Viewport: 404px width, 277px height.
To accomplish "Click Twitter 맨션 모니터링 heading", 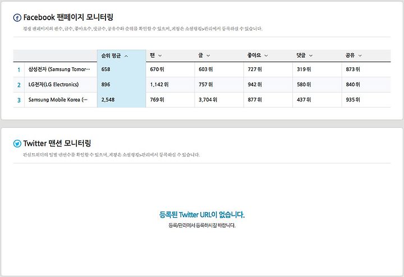I will 57,143.
